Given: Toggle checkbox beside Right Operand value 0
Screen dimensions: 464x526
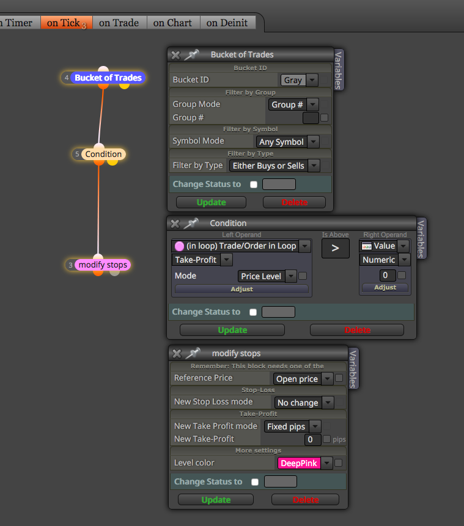Looking at the screenshot, I should (402, 276).
